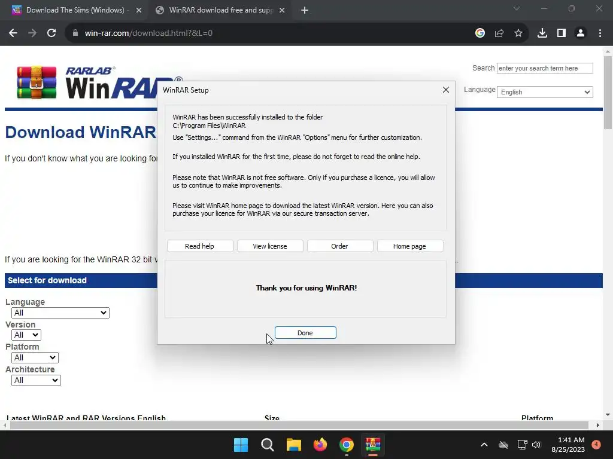
Task: Click the horizontal page scrollbar
Action: click(299, 425)
